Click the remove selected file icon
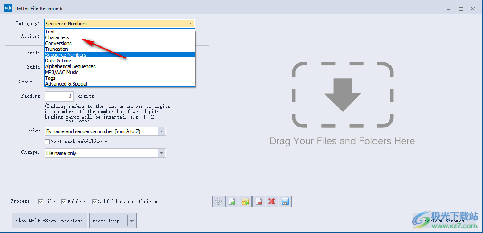This screenshot has height=233, width=483. 259,202
